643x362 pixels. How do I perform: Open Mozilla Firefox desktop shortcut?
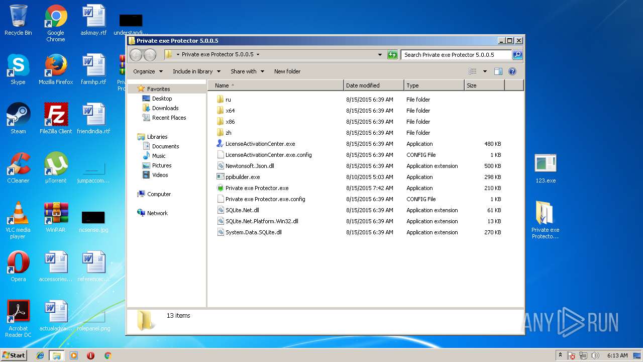(56, 69)
